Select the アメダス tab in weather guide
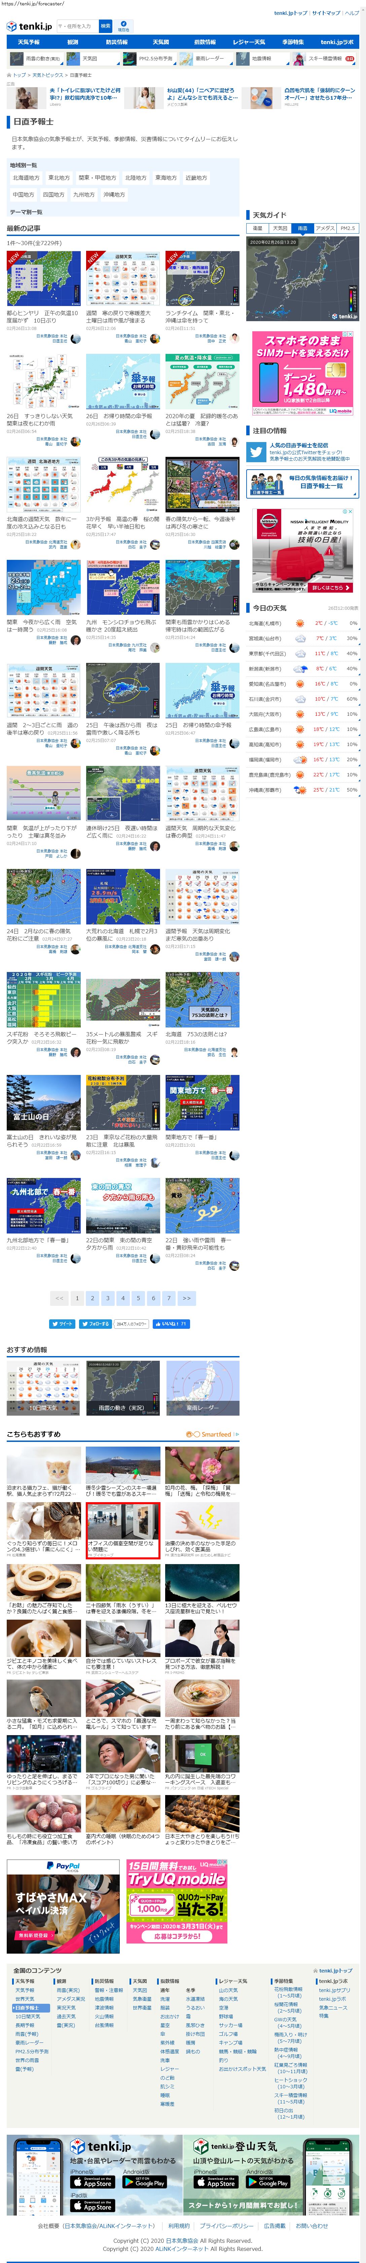The width and height of the screenshot is (366, 2263). pyautogui.click(x=325, y=228)
